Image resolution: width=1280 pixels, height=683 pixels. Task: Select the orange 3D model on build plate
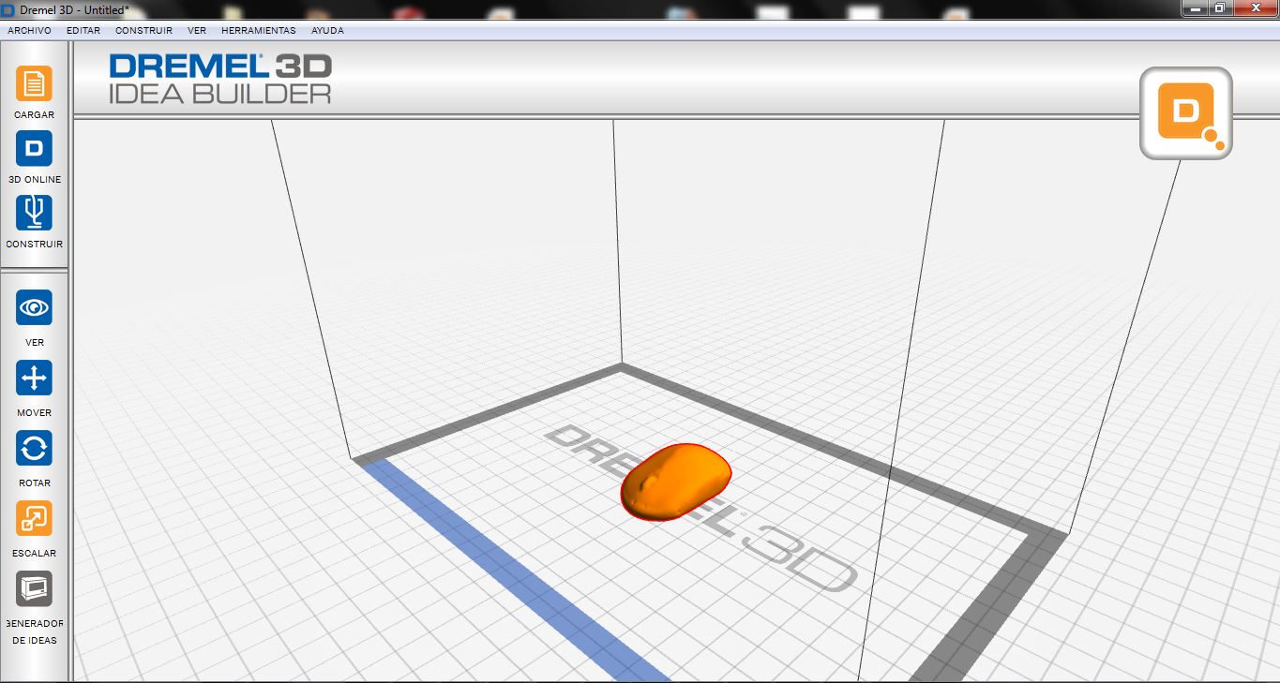(676, 481)
